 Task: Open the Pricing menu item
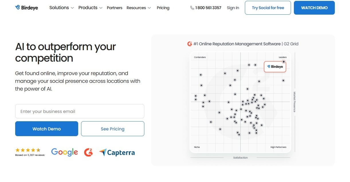pyautogui.click(x=163, y=8)
